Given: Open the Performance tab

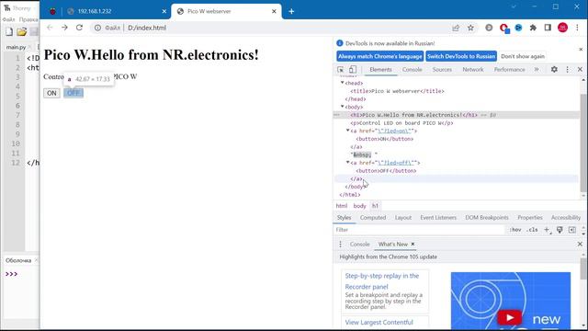Looking at the screenshot, I should [509, 70].
